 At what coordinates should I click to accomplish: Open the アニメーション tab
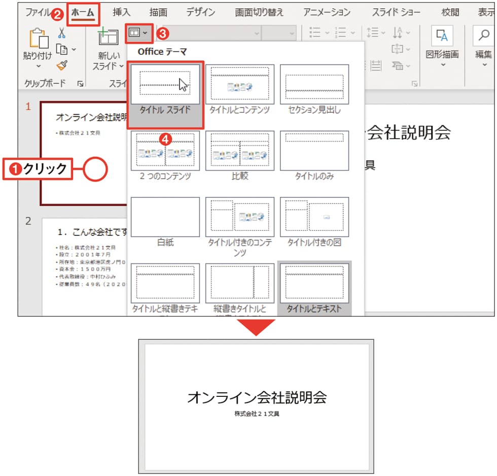click(327, 12)
